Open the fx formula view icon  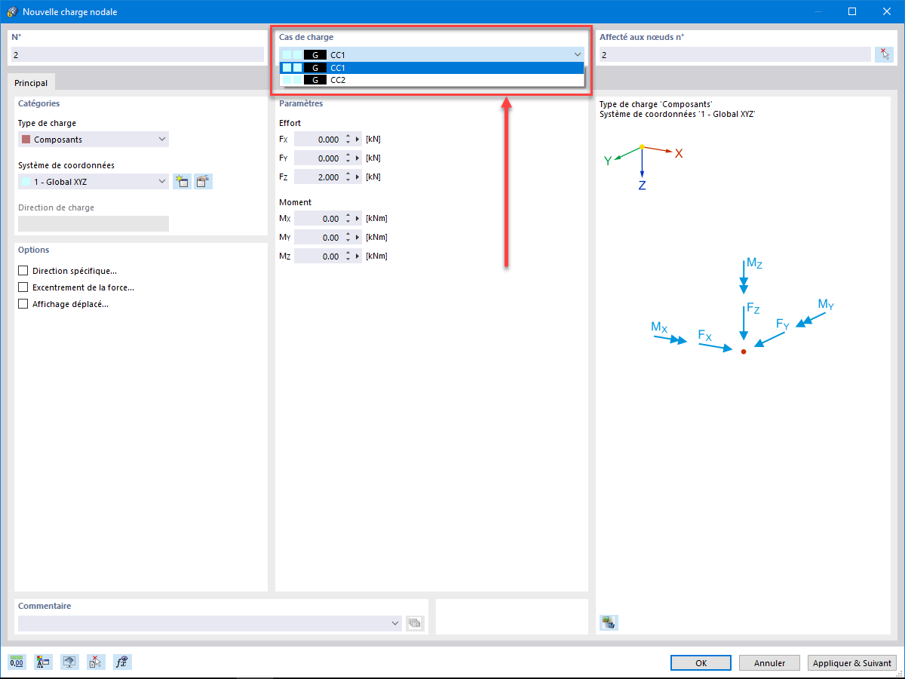(x=122, y=662)
